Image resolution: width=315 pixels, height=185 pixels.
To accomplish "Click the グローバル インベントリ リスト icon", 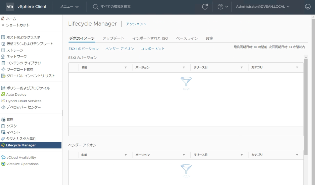I will pos(3,76).
